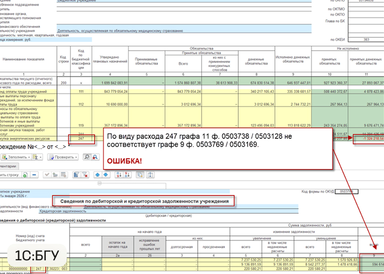The width and height of the screenshot is (384, 274).
Task: Click the clear filter icon with red cross
Action: point(85,174)
